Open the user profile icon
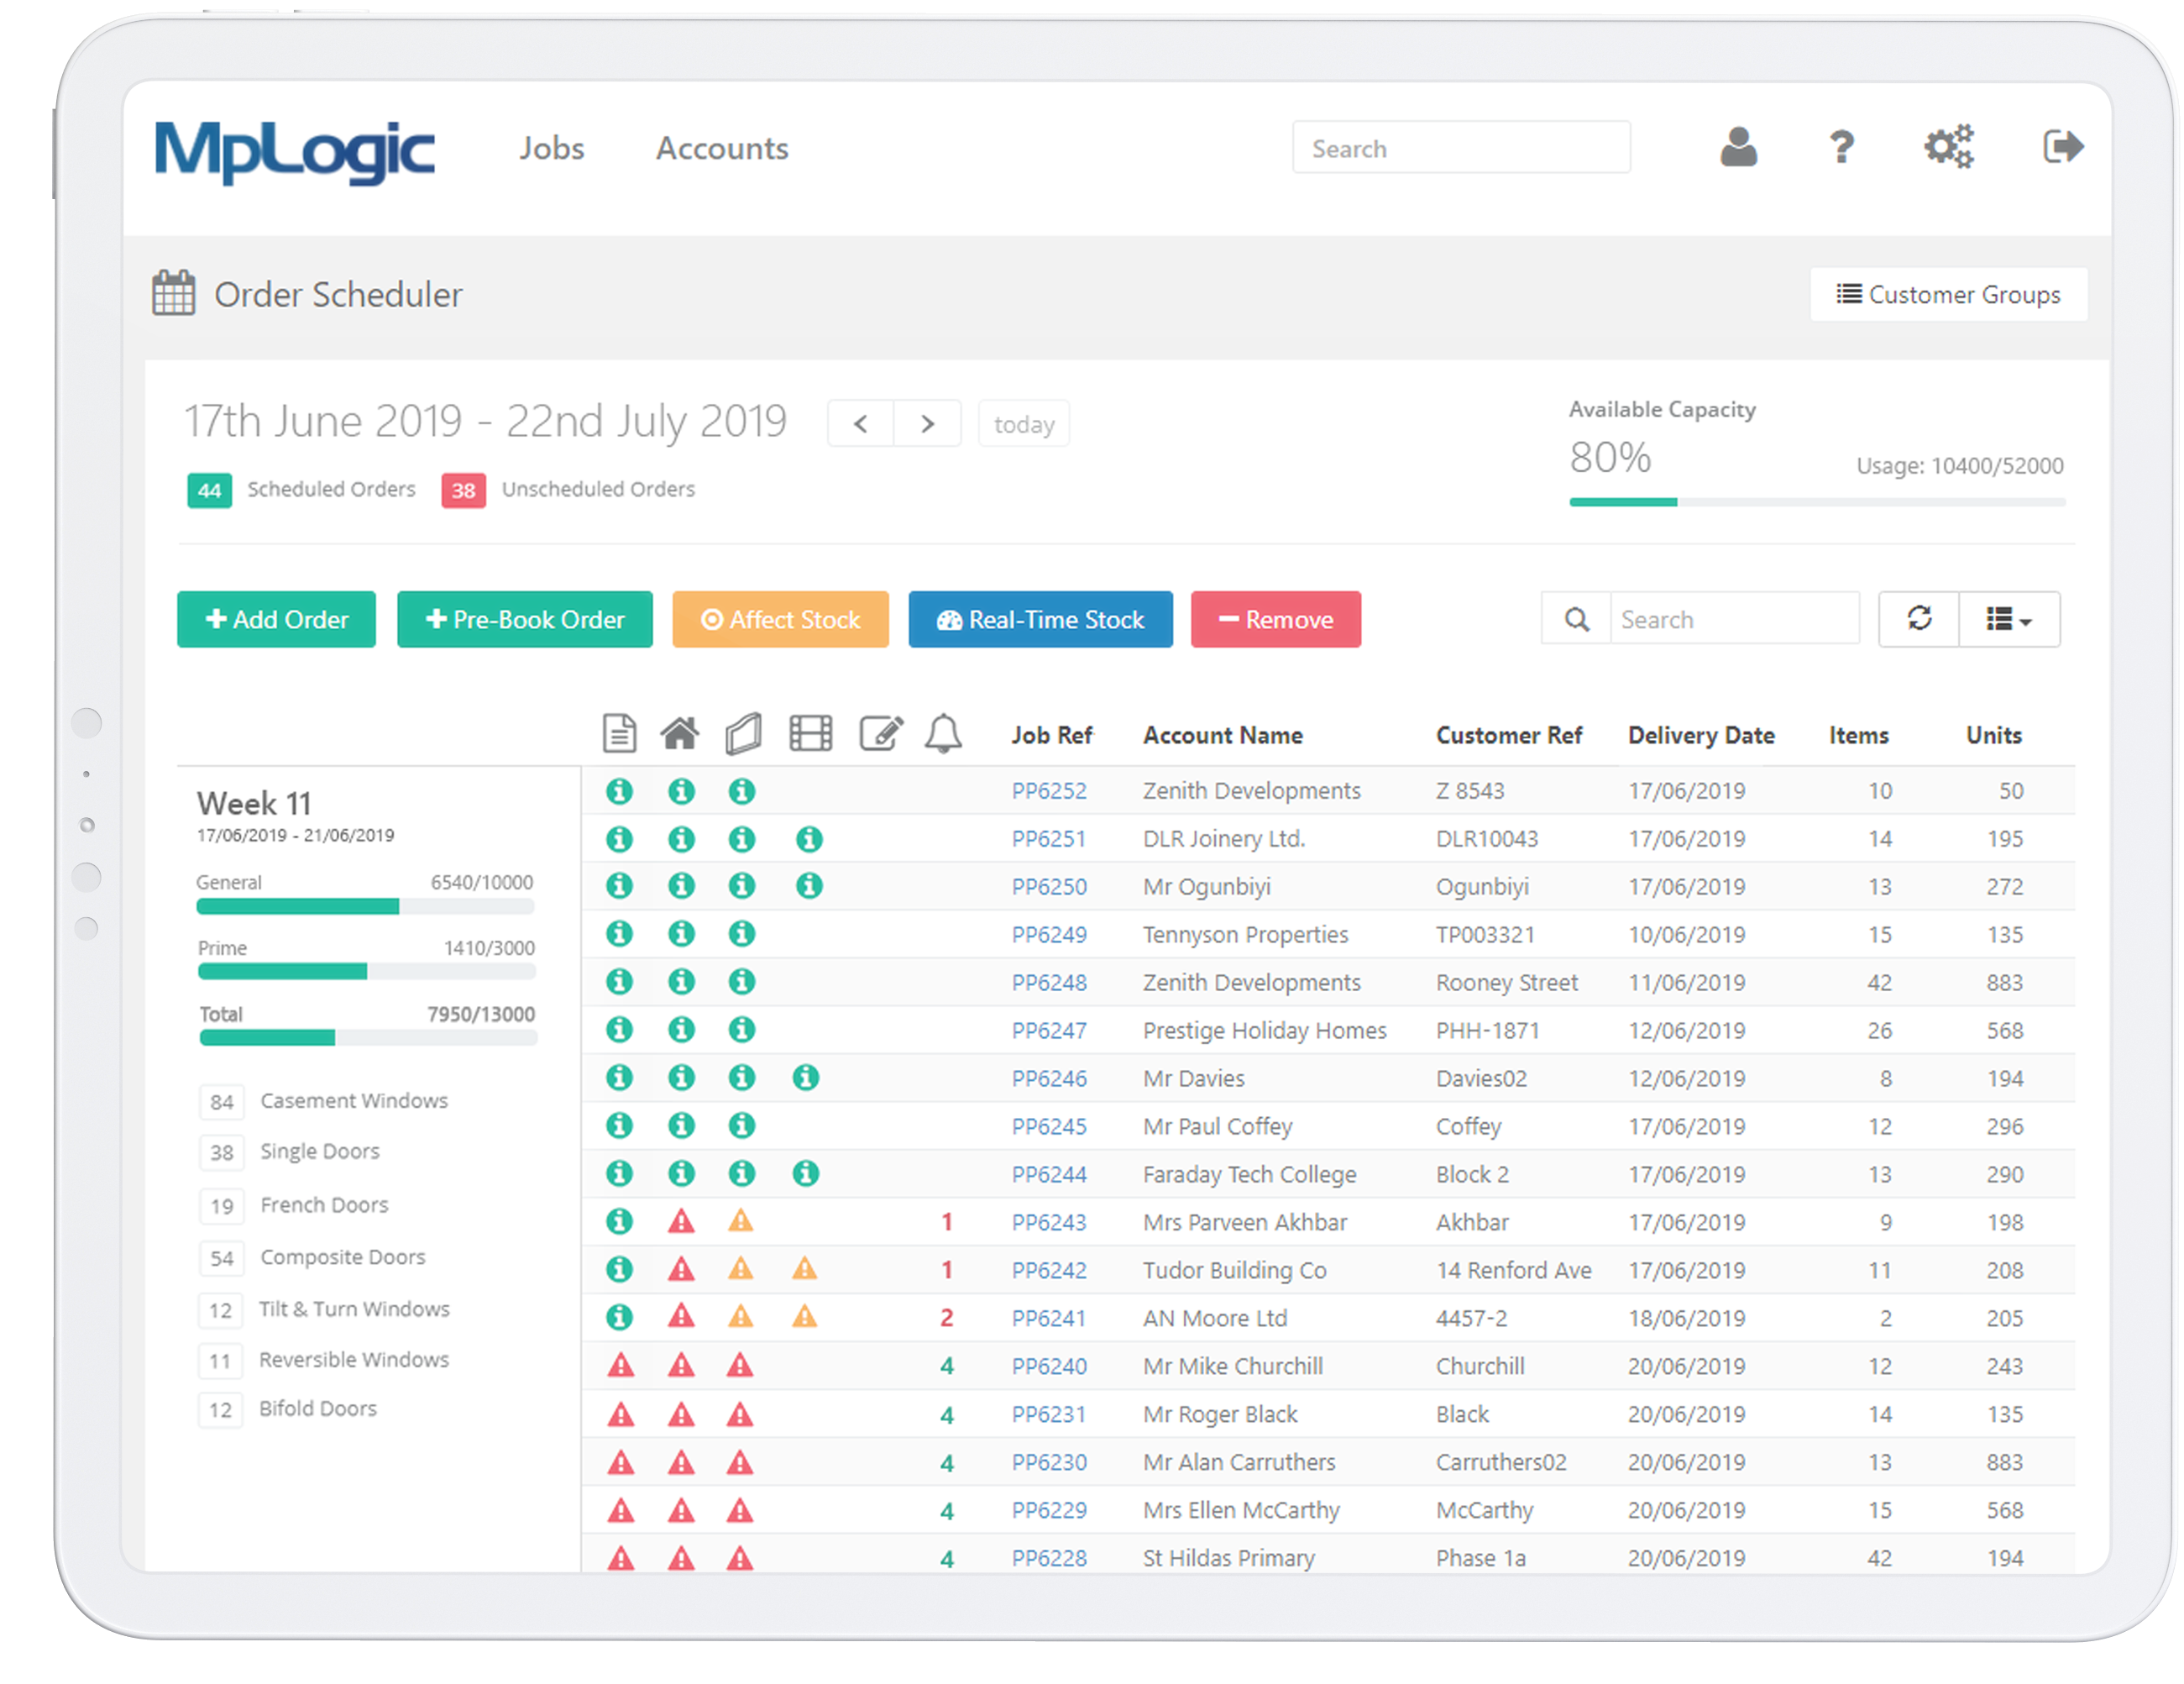Image resolution: width=2184 pixels, height=1684 pixels. [x=1738, y=147]
